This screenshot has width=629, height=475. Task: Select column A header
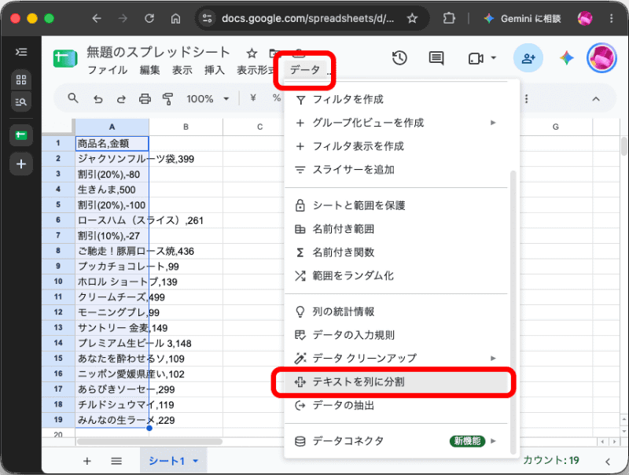[x=112, y=127]
